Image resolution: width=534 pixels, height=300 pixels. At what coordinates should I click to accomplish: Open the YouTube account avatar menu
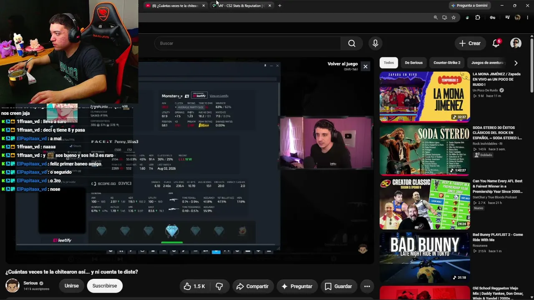click(516, 43)
